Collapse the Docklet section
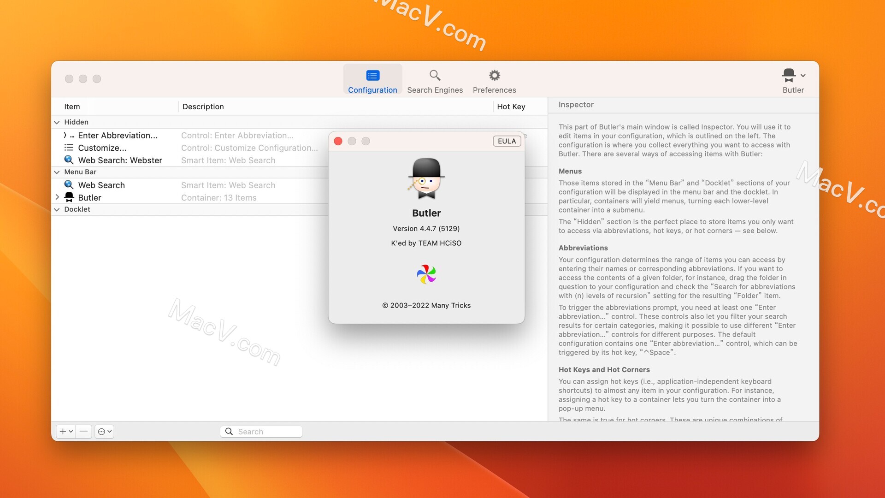This screenshot has height=498, width=885. [x=57, y=209]
